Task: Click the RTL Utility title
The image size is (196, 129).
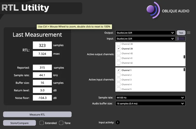Action: pyautogui.click(x=25, y=8)
